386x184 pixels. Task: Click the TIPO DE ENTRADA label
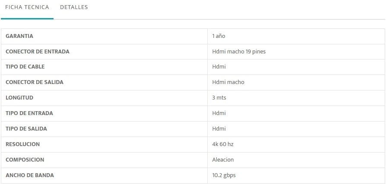[29, 113]
